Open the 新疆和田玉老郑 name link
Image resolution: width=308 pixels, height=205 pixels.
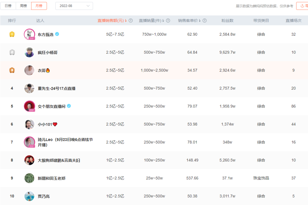(51, 178)
